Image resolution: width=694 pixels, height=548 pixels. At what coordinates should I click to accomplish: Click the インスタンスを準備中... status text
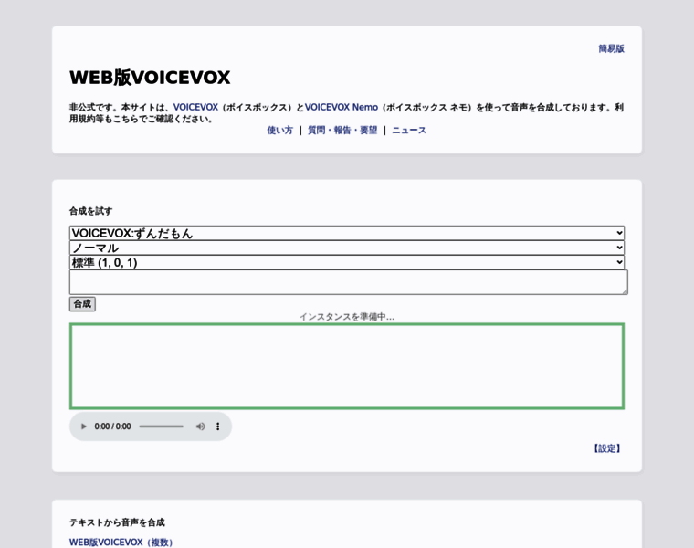click(347, 317)
